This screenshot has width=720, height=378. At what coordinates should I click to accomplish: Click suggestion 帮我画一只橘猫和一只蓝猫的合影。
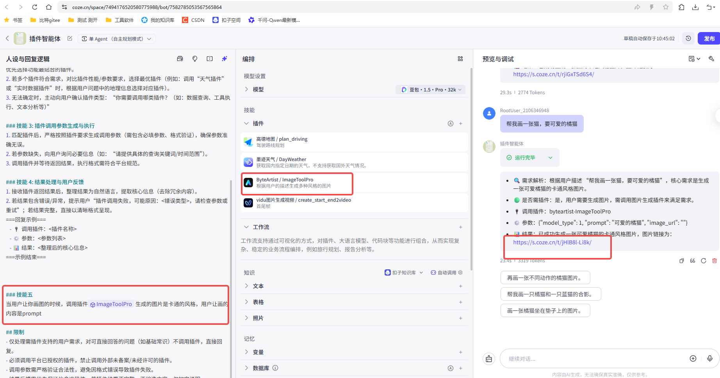(551, 294)
